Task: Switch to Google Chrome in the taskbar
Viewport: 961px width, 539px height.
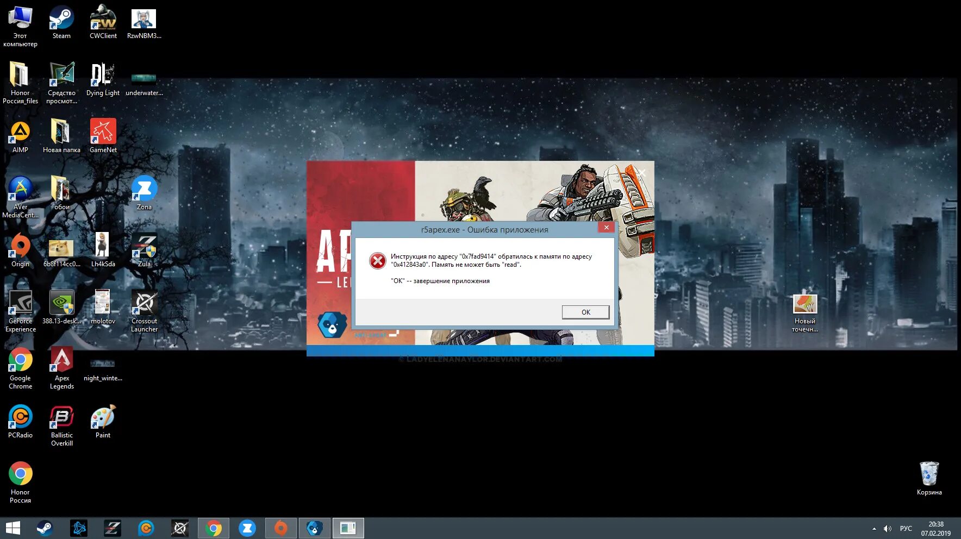Action: pyautogui.click(x=214, y=528)
